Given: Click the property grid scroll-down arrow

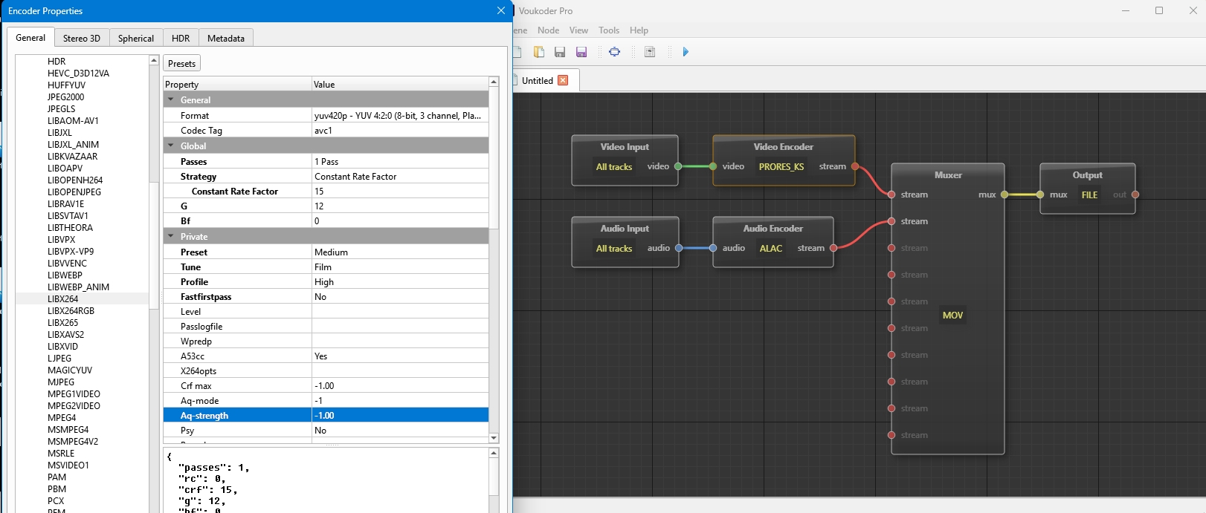Looking at the screenshot, I should click(494, 438).
